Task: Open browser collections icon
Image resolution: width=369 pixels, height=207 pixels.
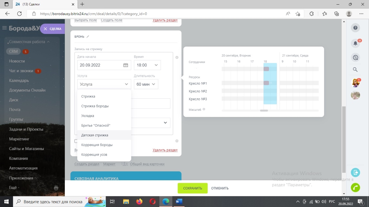Action: click(337, 14)
